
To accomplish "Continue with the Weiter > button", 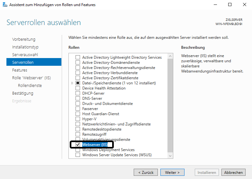I will click(172, 173).
